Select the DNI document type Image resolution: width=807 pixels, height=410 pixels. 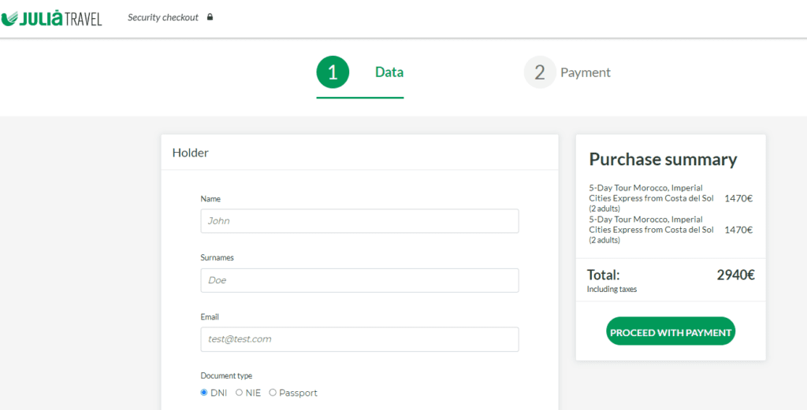(x=205, y=393)
